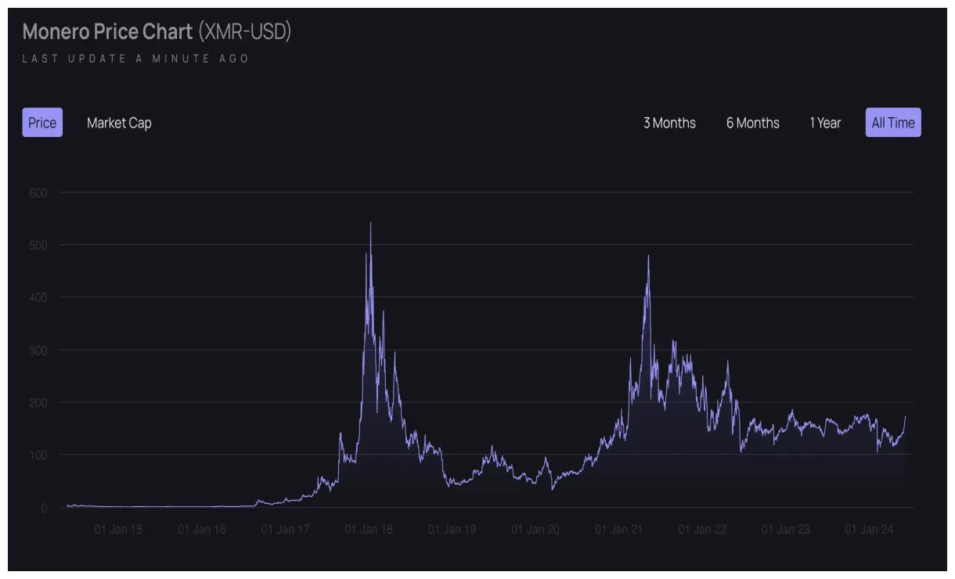Click the All Time range button
The height and width of the screenshot is (579, 955).
[x=892, y=122]
